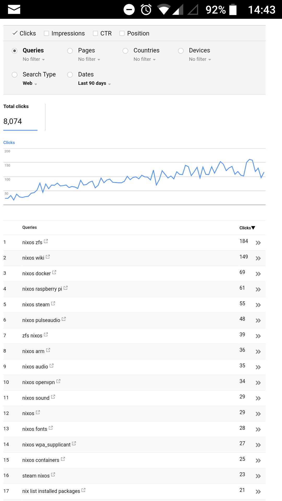282x501 pixels.
Task: Tap the mail notification icon in status bar
Action: point(14,10)
